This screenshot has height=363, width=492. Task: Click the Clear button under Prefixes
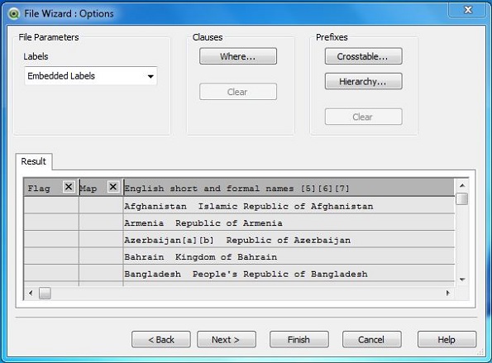tap(363, 117)
